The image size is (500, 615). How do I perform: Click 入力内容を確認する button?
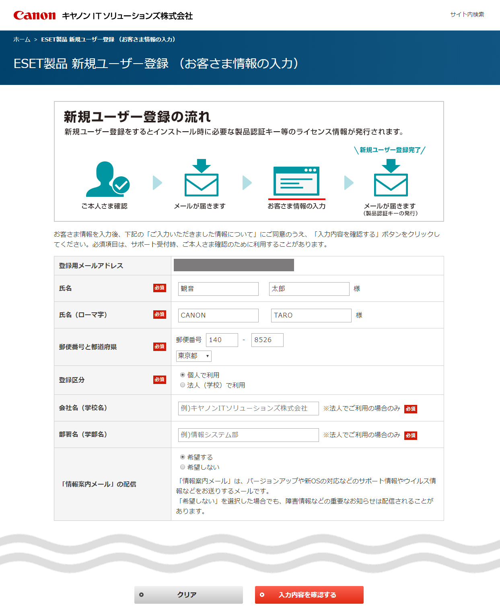click(309, 594)
